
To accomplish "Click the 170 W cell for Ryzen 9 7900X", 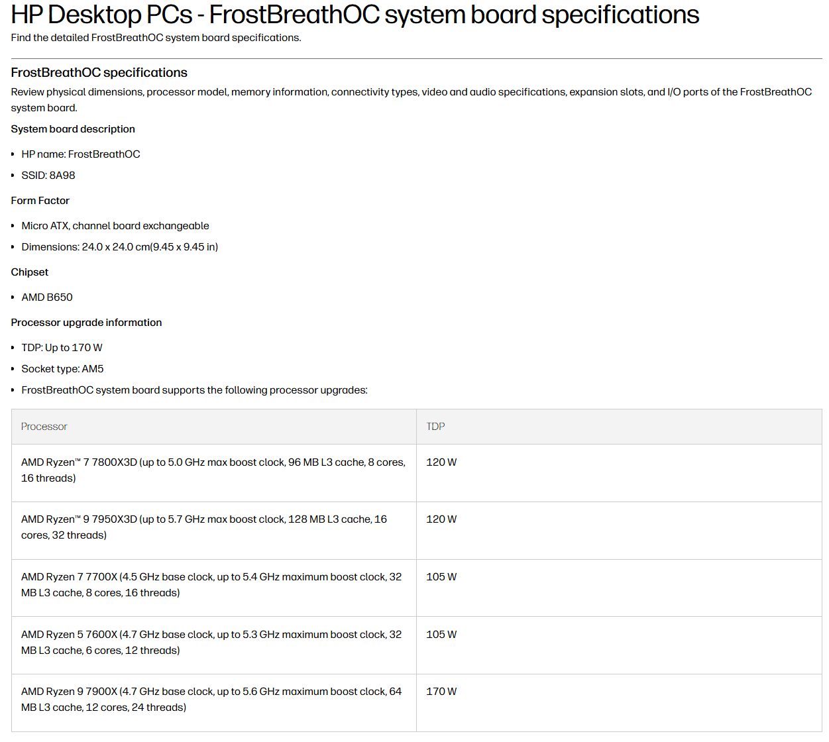I will pos(441,691).
